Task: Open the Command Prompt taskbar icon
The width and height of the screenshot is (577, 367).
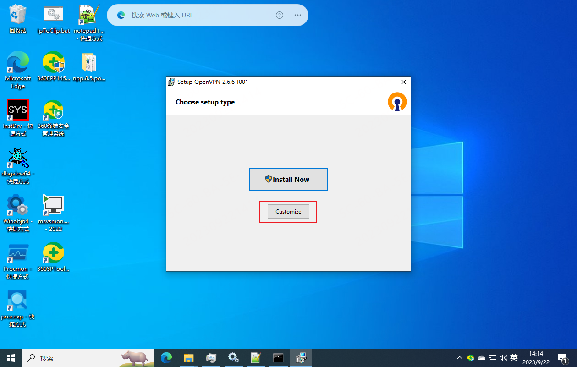Action: coord(278,358)
